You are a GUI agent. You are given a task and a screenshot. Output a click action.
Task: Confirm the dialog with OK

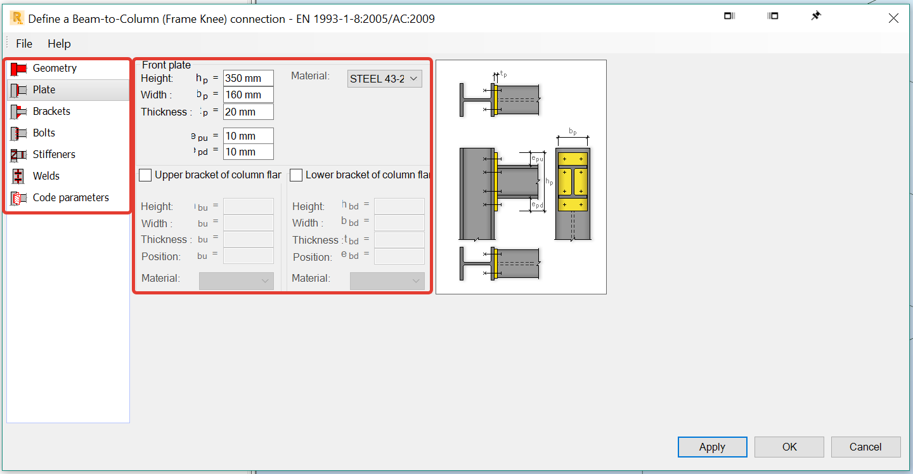tap(789, 447)
